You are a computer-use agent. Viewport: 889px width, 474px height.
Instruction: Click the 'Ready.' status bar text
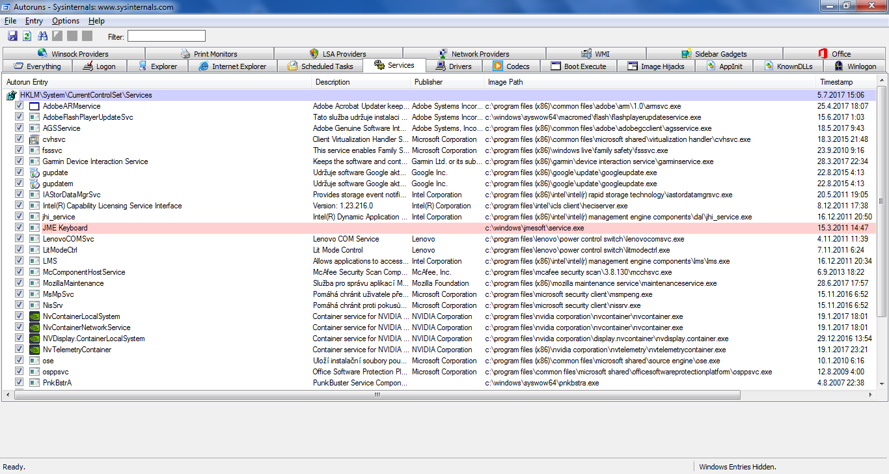coord(14,467)
